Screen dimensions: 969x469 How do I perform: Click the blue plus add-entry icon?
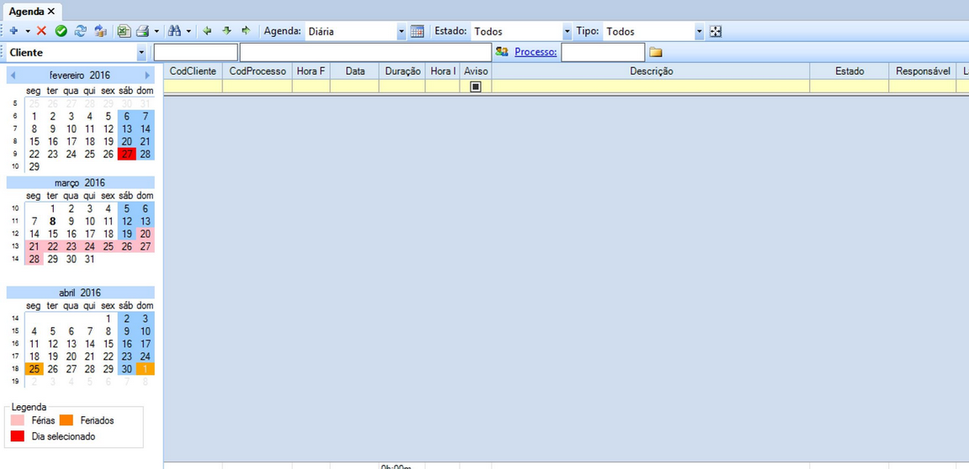coord(13,31)
